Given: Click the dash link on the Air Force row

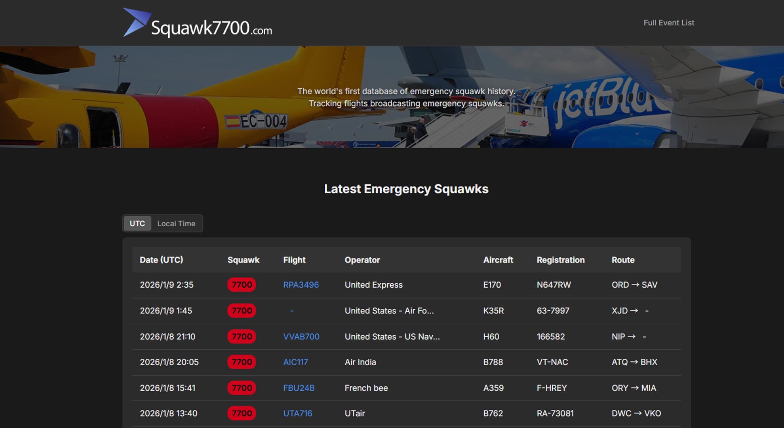Looking at the screenshot, I should [x=292, y=311].
